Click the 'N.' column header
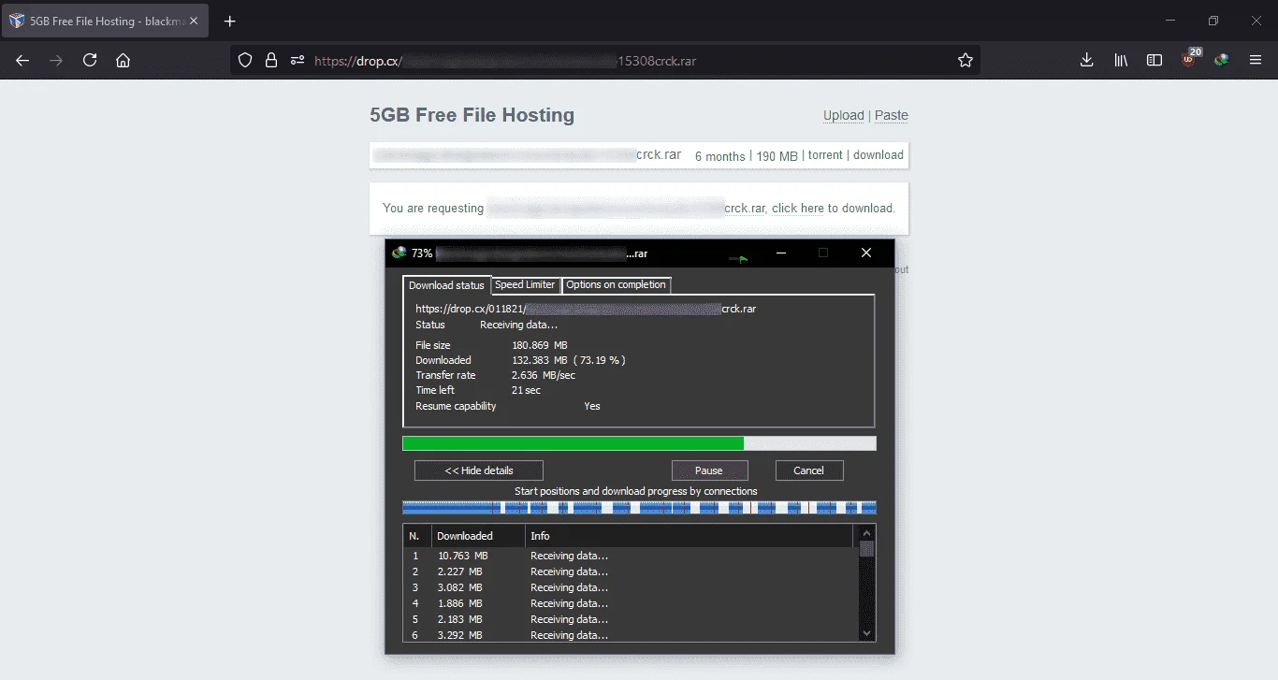The width and height of the screenshot is (1278, 680). [417, 536]
